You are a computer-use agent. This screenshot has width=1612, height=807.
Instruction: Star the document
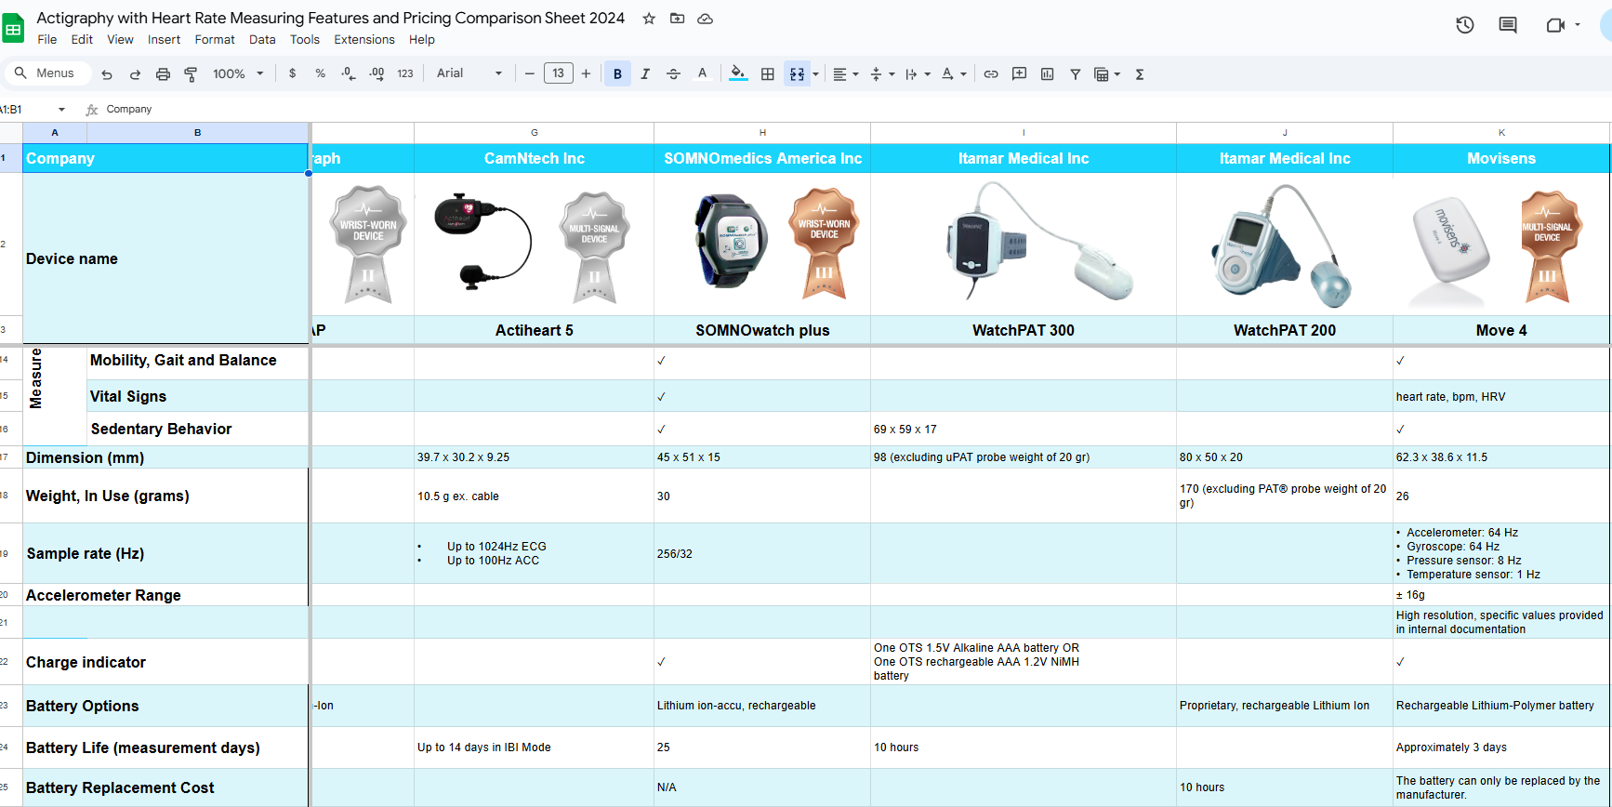pos(649,19)
